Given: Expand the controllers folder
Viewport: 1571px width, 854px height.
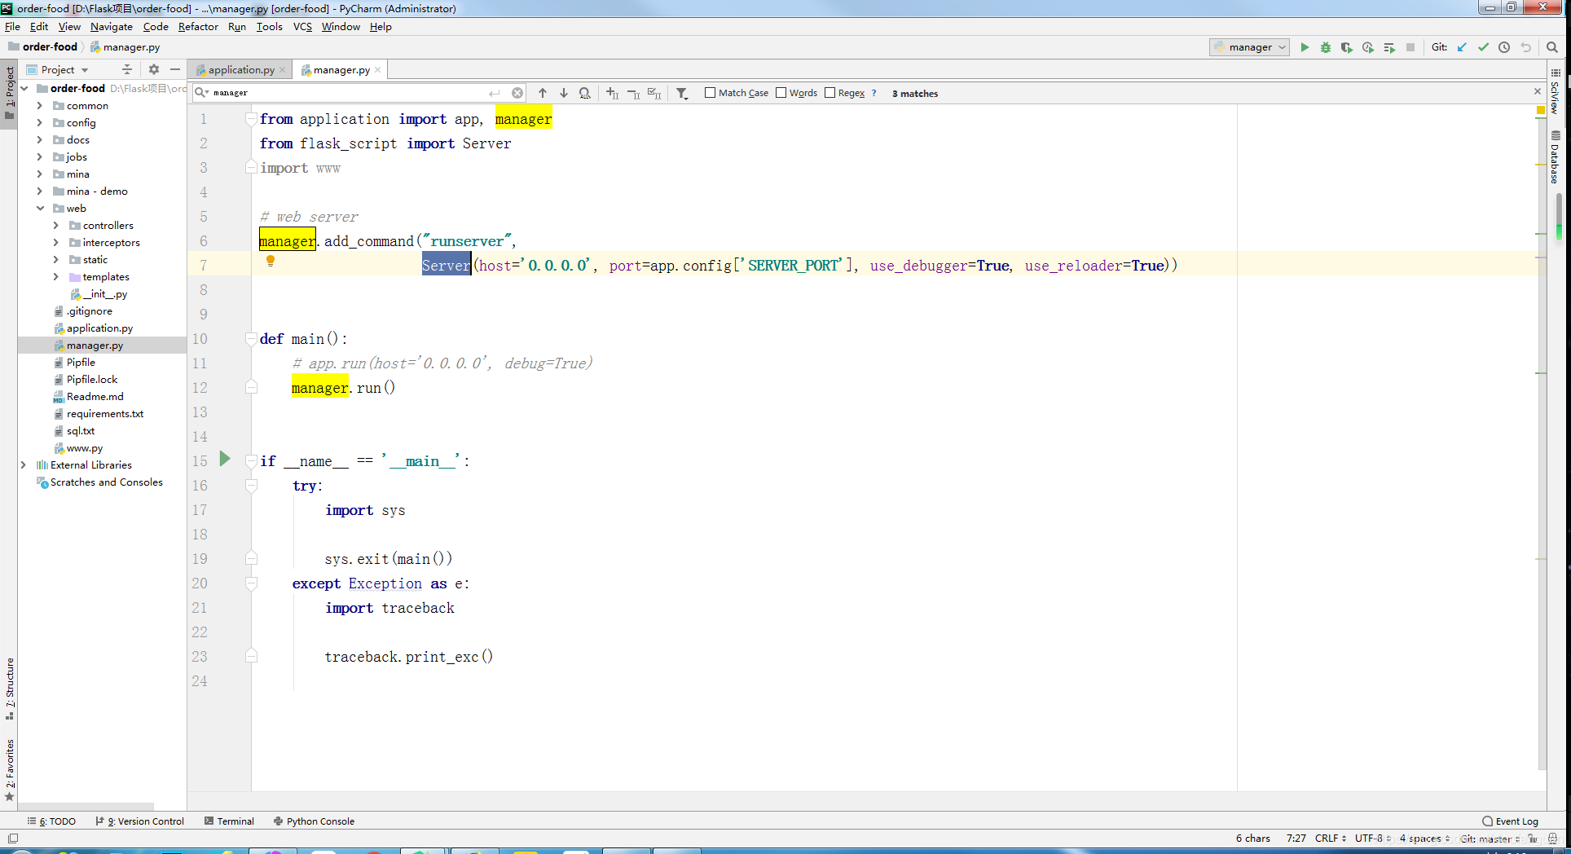Looking at the screenshot, I should pos(55,226).
